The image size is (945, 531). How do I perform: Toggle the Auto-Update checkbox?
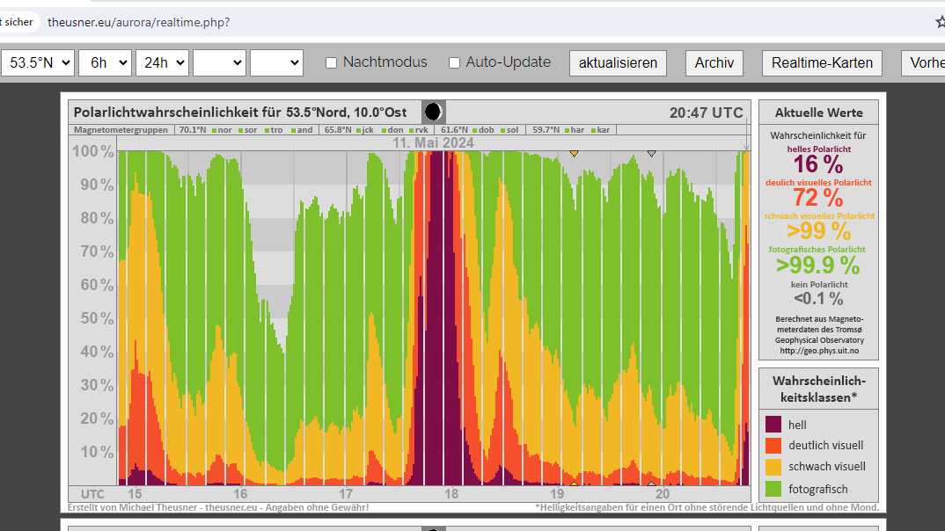point(455,62)
